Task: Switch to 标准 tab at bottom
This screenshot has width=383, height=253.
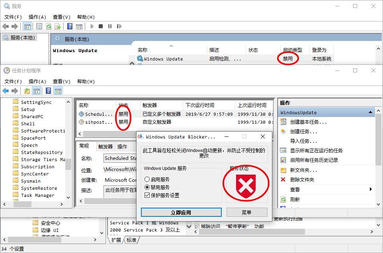Action: click(x=131, y=240)
